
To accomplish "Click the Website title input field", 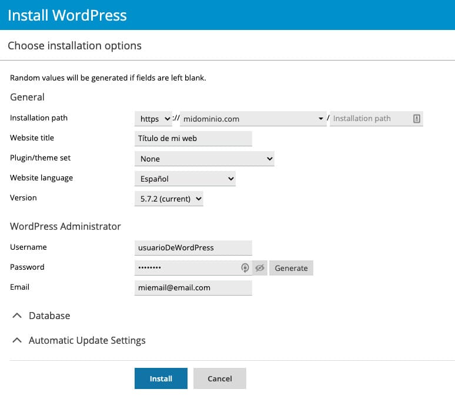I will pyautogui.click(x=193, y=138).
